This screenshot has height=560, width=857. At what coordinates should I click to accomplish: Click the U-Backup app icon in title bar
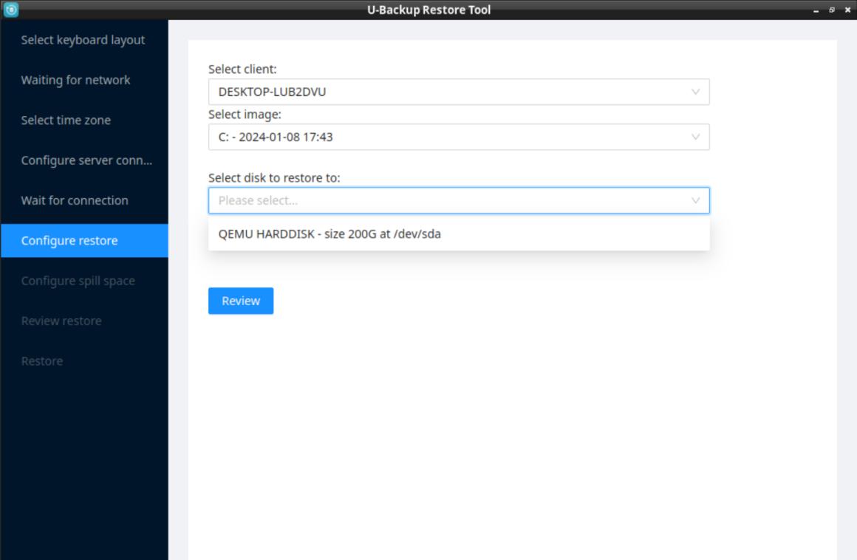[10, 10]
